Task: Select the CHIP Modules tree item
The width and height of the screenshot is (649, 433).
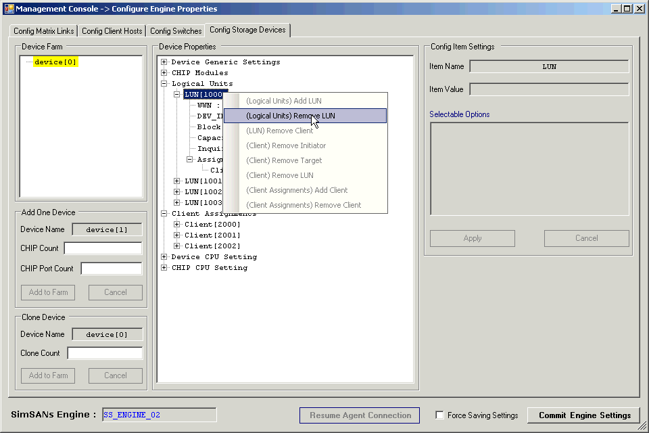Action: point(200,72)
